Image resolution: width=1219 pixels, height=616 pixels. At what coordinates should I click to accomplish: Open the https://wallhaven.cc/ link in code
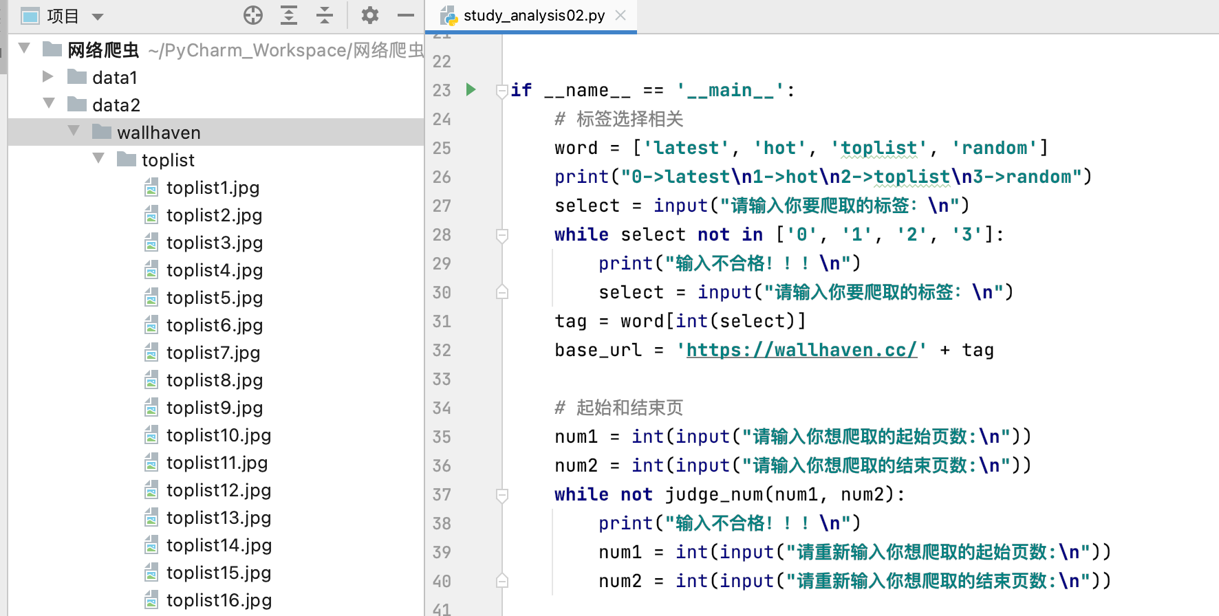[801, 350]
